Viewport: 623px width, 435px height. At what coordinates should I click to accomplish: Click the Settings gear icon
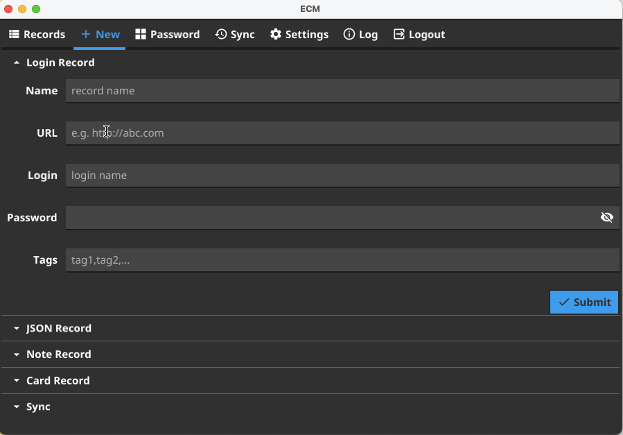pos(276,35)
